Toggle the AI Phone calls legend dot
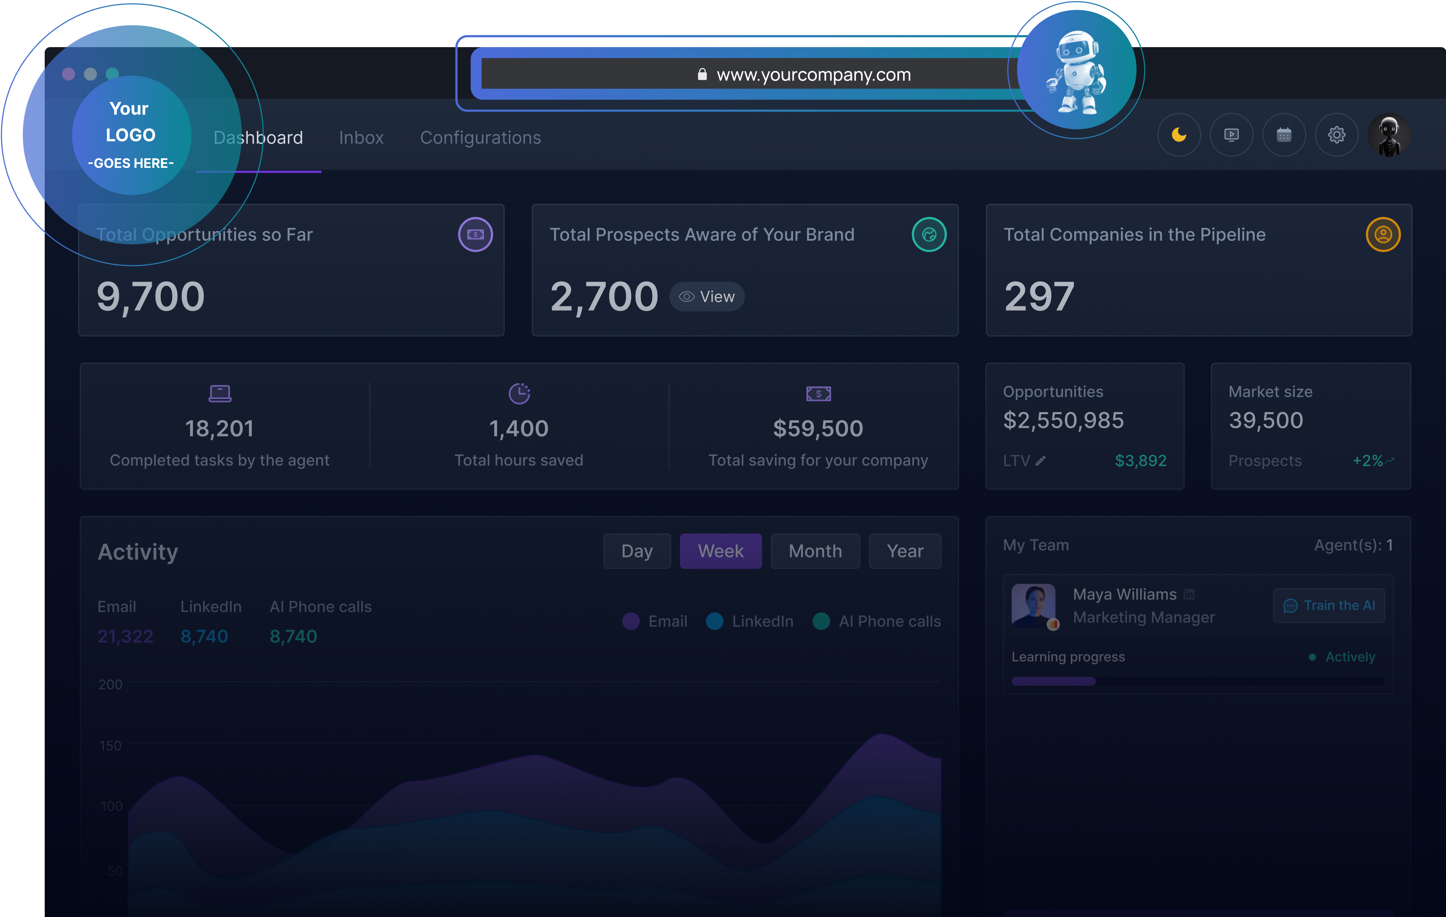This screenshot has height=917, width=1446. pyautogui.click(x=821, y=621)
